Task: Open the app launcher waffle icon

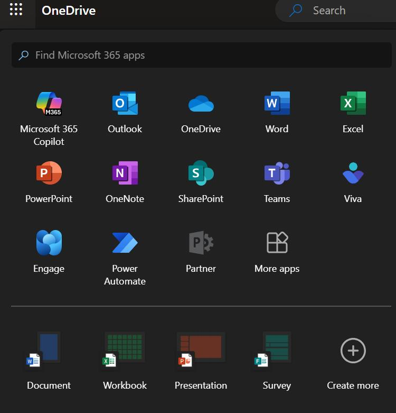Action: tap(16, 10)
